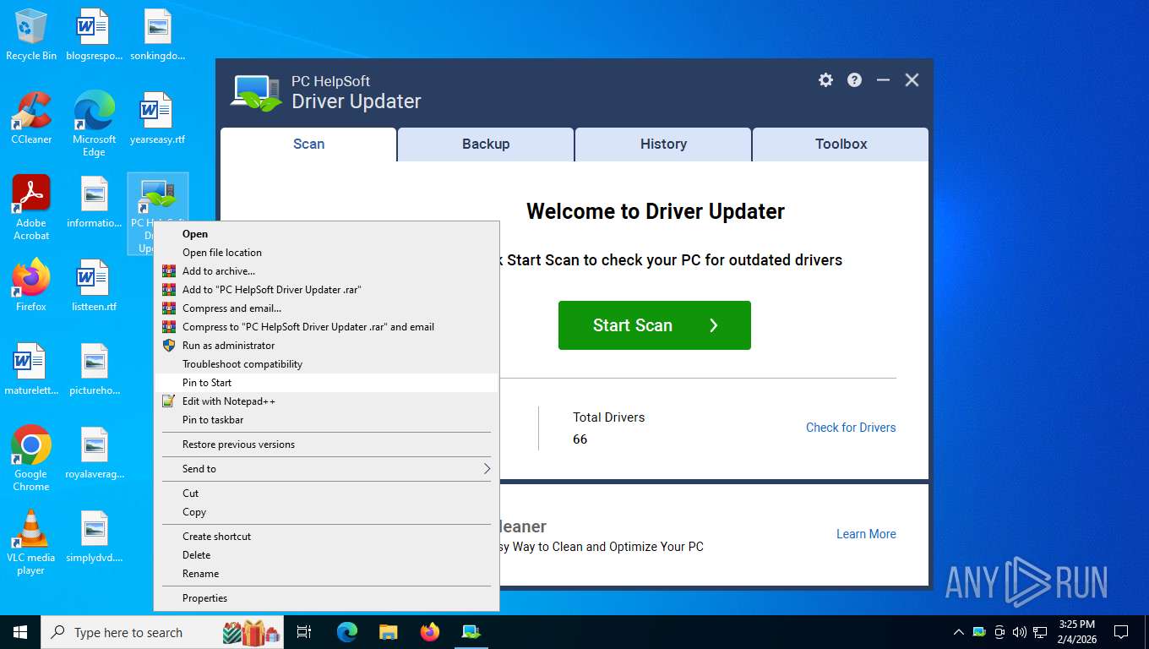Select the listteen.rtf desktop file
This screenshot has height=649, width=1149.
(94, 285)
